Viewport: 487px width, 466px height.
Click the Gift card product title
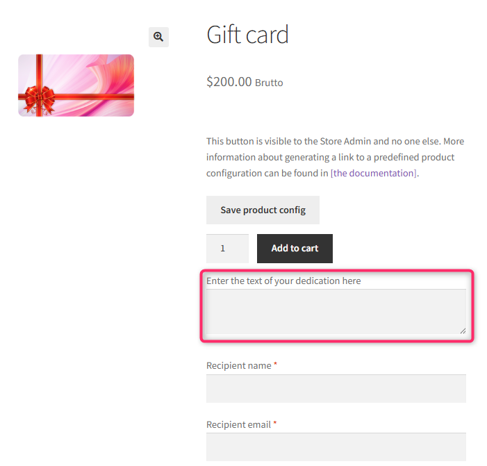247,35
